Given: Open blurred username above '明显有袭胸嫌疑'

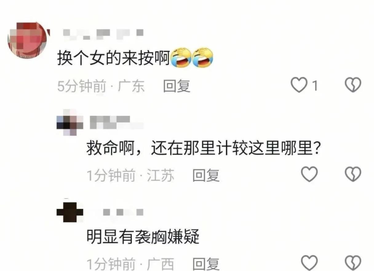Looking at the screenshot, I should pos(123,212).
